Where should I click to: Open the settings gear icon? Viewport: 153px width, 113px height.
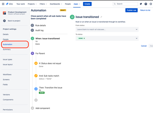[x=151, y=4]
